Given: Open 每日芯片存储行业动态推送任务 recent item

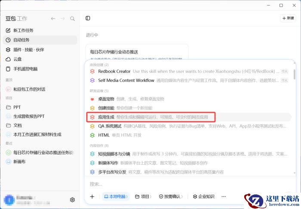Looking at the screenshot, I should point(40,152).
